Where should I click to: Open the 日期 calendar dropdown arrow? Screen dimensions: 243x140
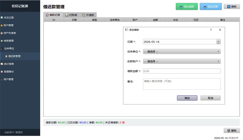tap(218, 42)
